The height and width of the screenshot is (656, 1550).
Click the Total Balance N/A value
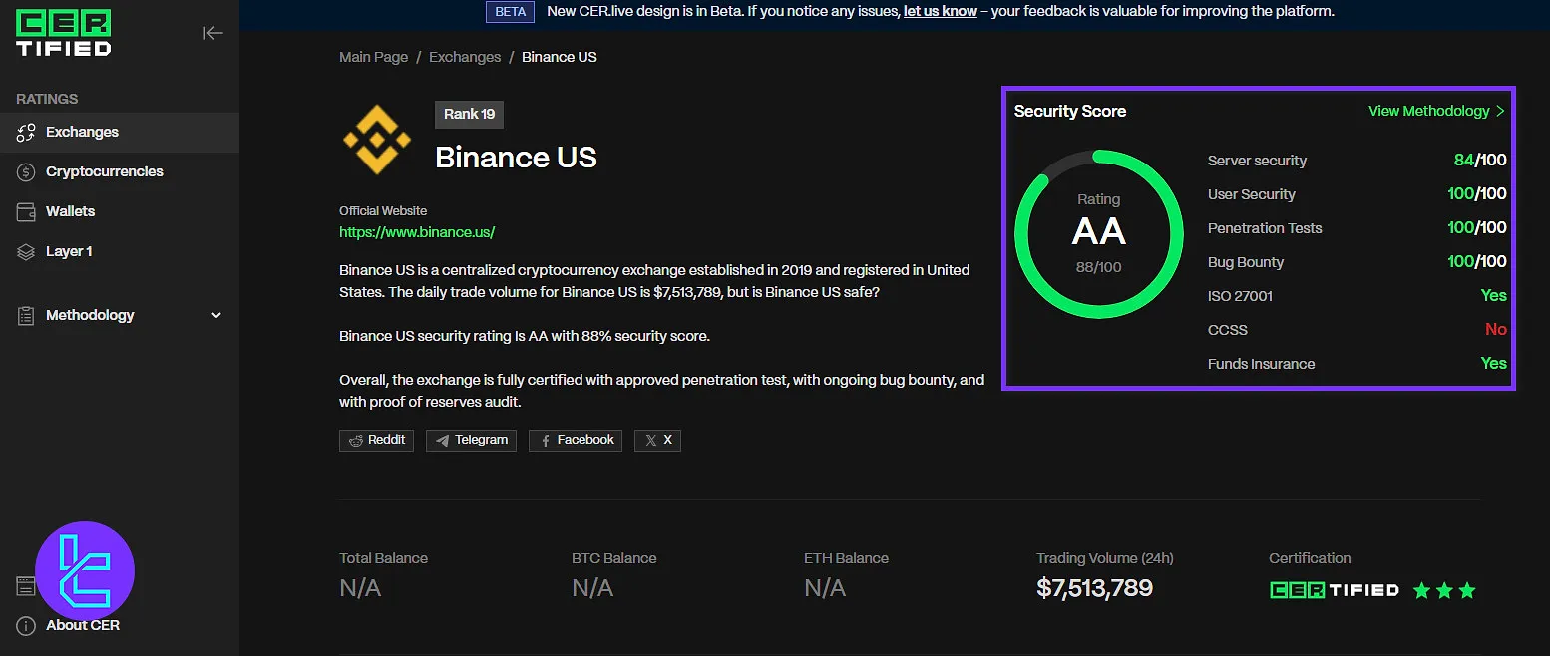tap(360, 588)
